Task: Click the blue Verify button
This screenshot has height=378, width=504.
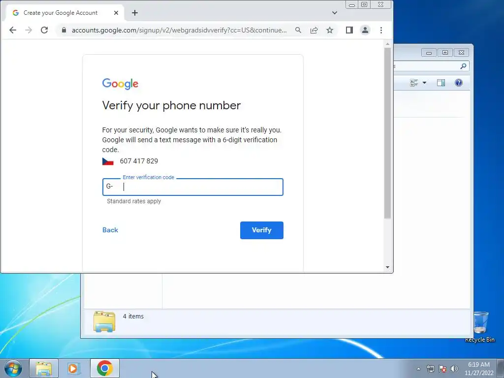Action: pyautogui.click(x=262, y=230)
